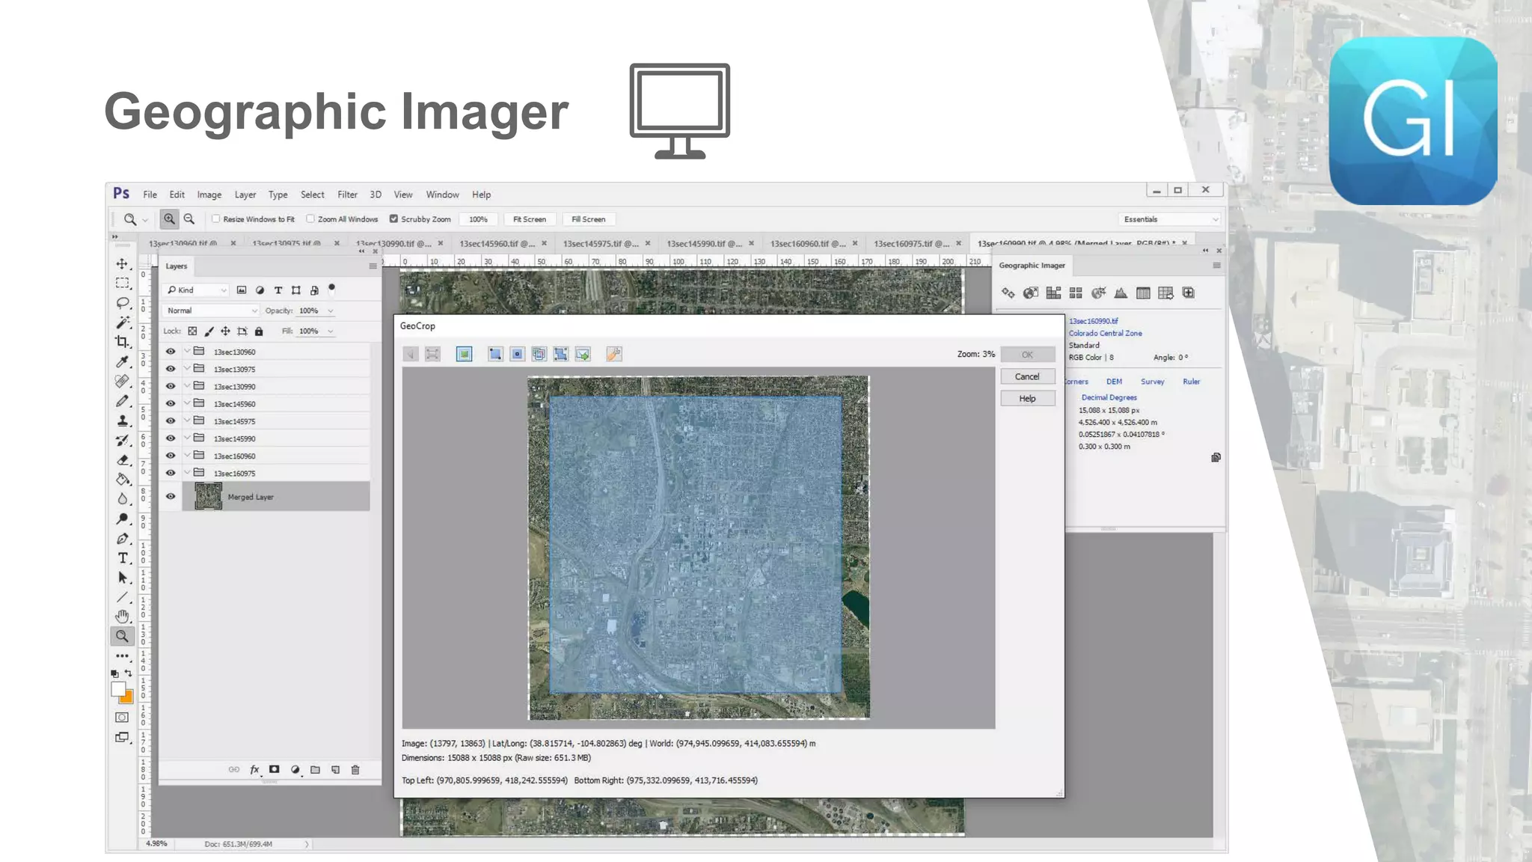The height and width of the screenshot is (862, 1532).
Task: Select the Lasso tool
Action: pos(122,303)
